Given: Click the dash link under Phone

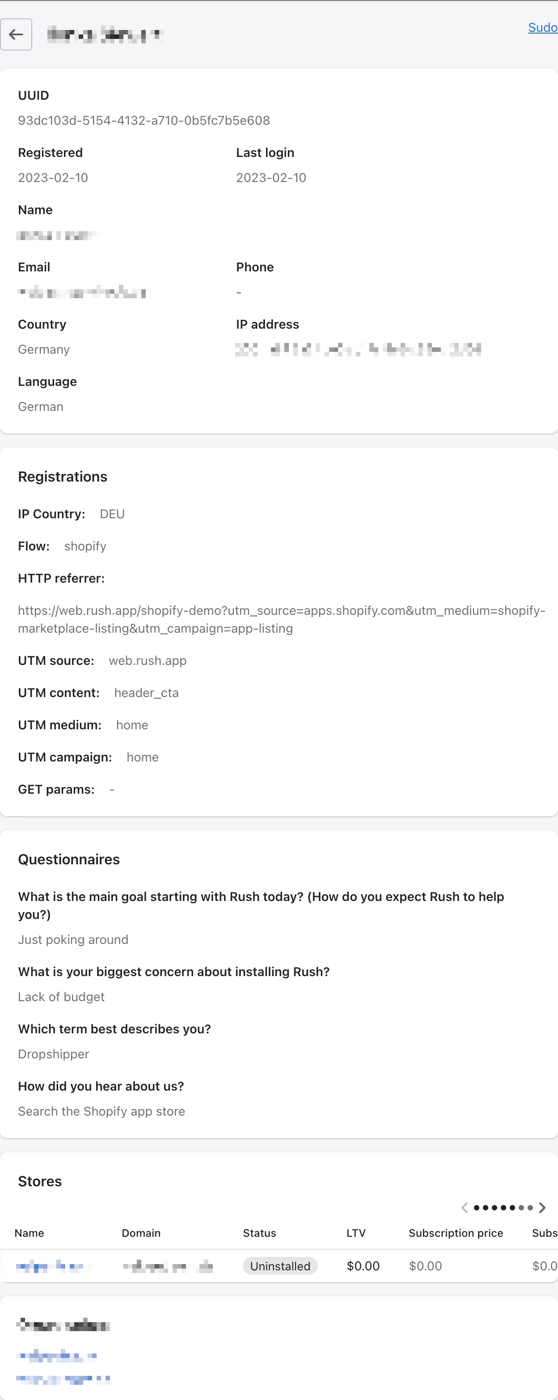Looking at the screenshot, I should (x=238, y=292).
